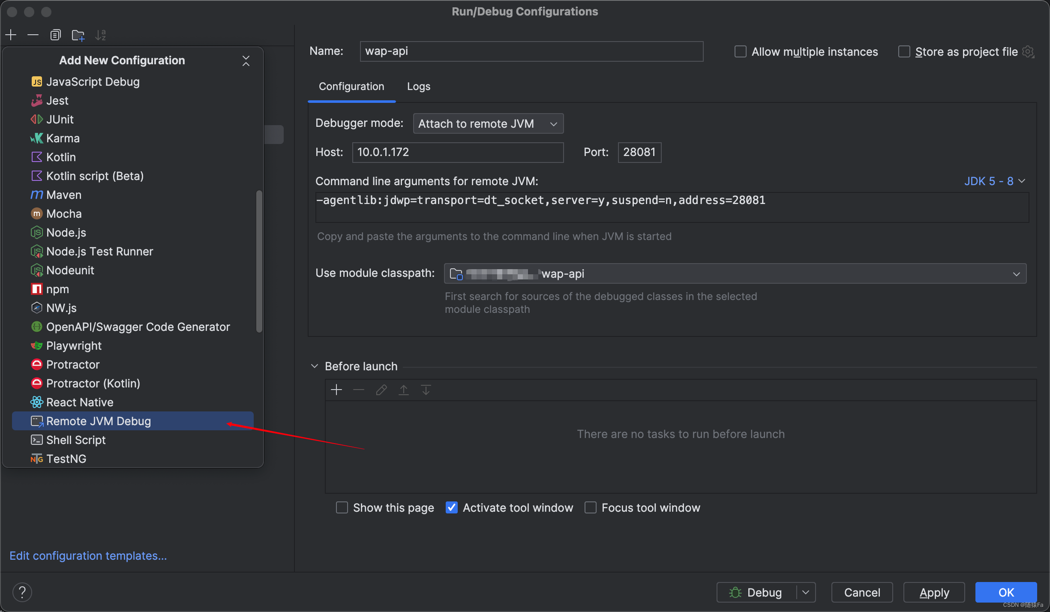
Task: Click the Remote JVM Debug icon
Action: coord(36,421)
